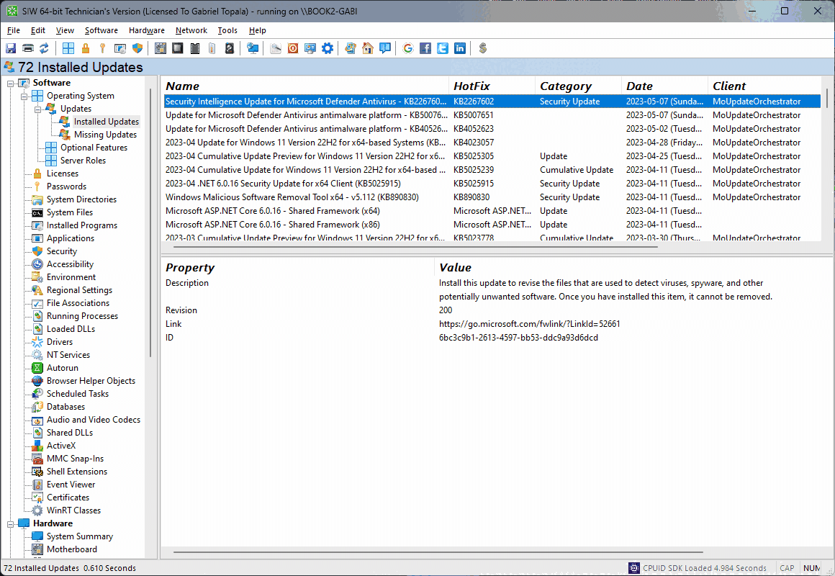The height and width of the screenshot is (576, 835).
Task: Expand the Hardware tree node
Action: coord(9,523)
